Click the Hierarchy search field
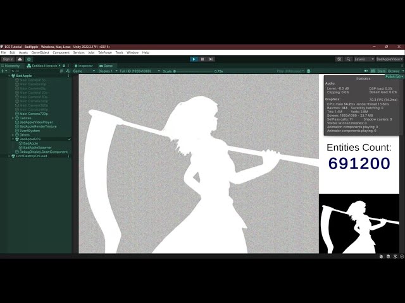The image size is (405, 303). pos(35,71)
